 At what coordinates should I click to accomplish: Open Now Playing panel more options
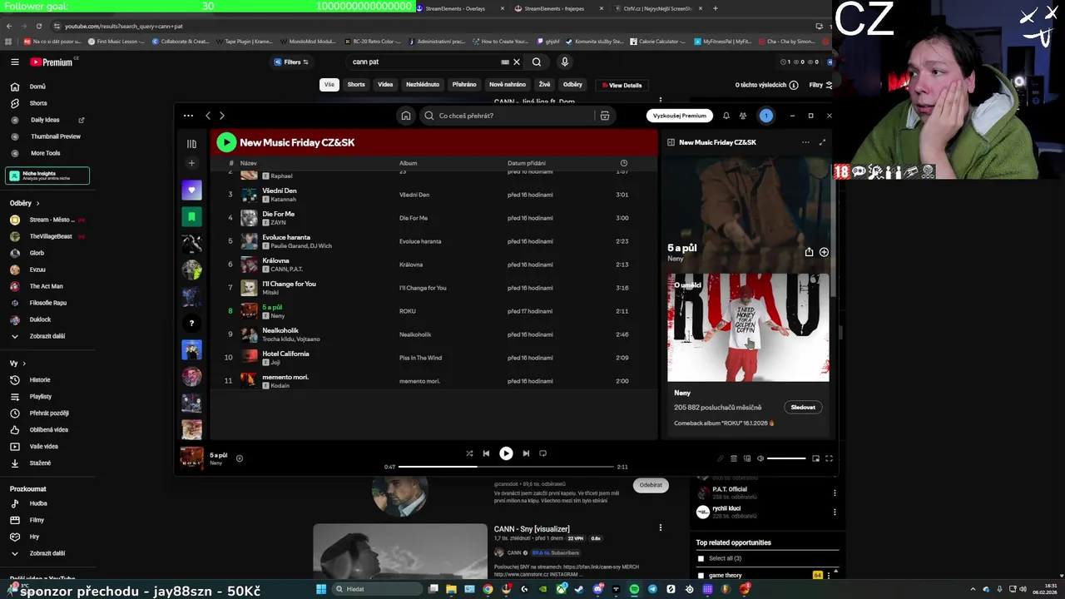805,142
